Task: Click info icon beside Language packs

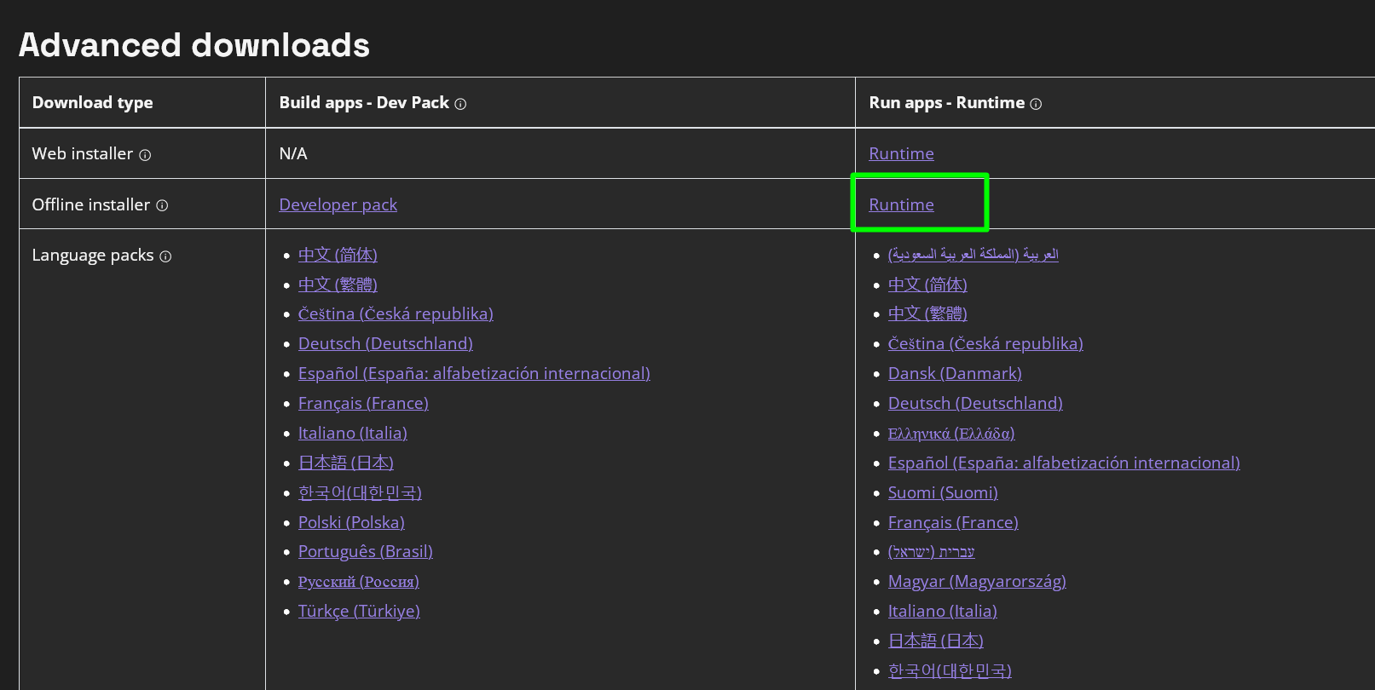Action: point(165,256)
